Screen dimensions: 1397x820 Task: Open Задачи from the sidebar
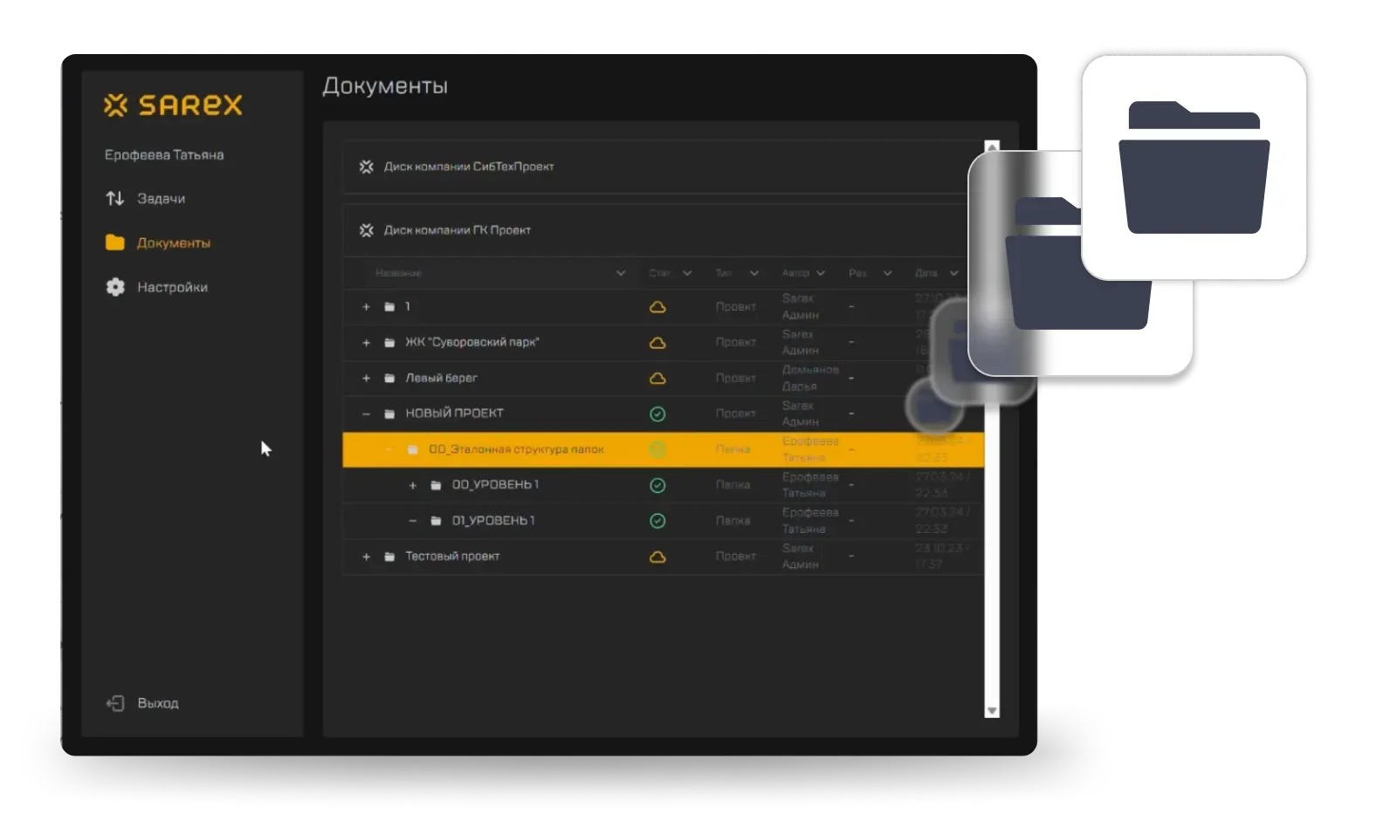[x=145, y=199]
